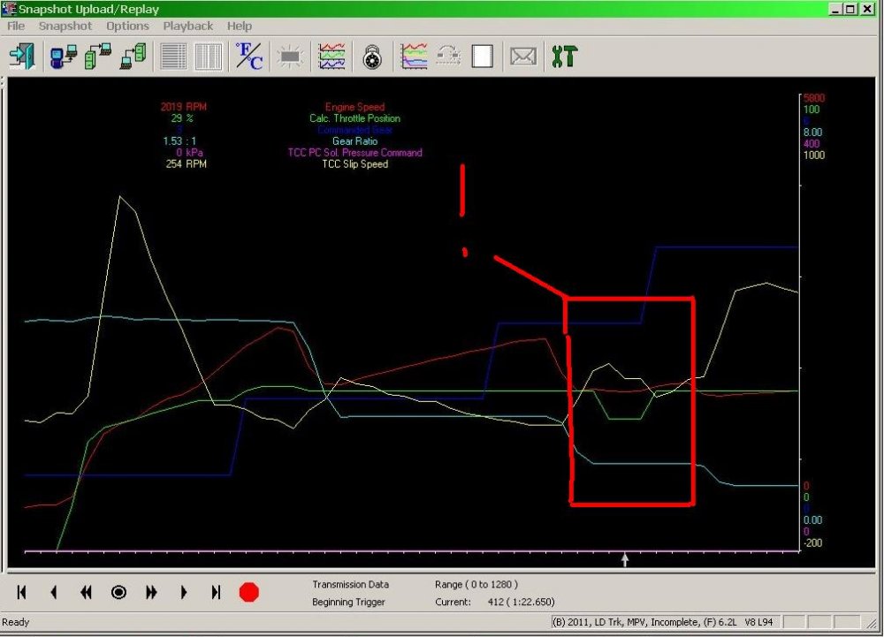
Task: Click the envelope mail icon
Action: (523, 57)
